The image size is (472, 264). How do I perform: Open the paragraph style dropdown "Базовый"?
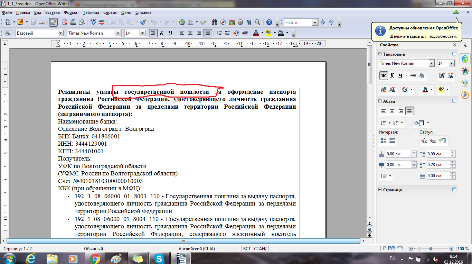click(x=61, y=33)
